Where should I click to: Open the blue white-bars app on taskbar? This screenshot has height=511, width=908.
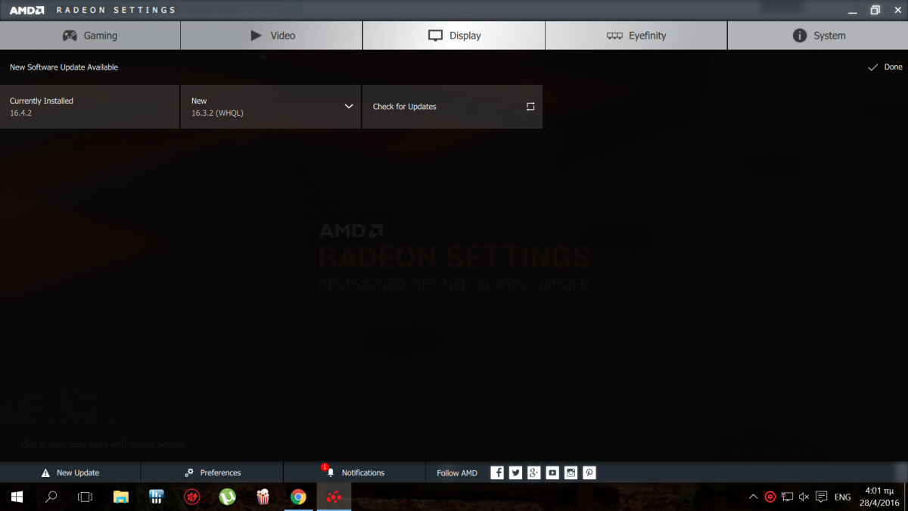click(157, 497)
